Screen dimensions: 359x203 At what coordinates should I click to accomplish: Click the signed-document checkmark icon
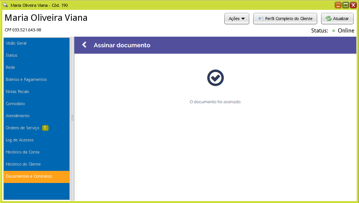click(x=216, y=78)
